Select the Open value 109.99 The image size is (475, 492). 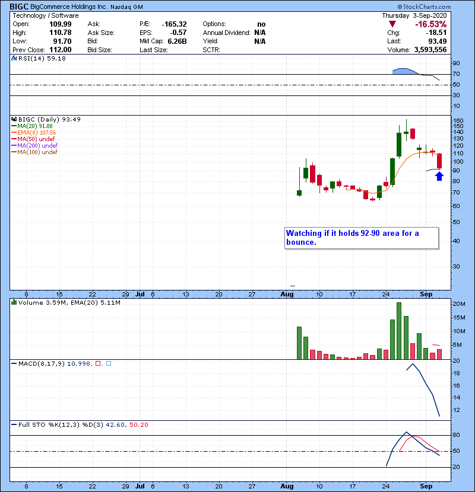pos(61,24)
